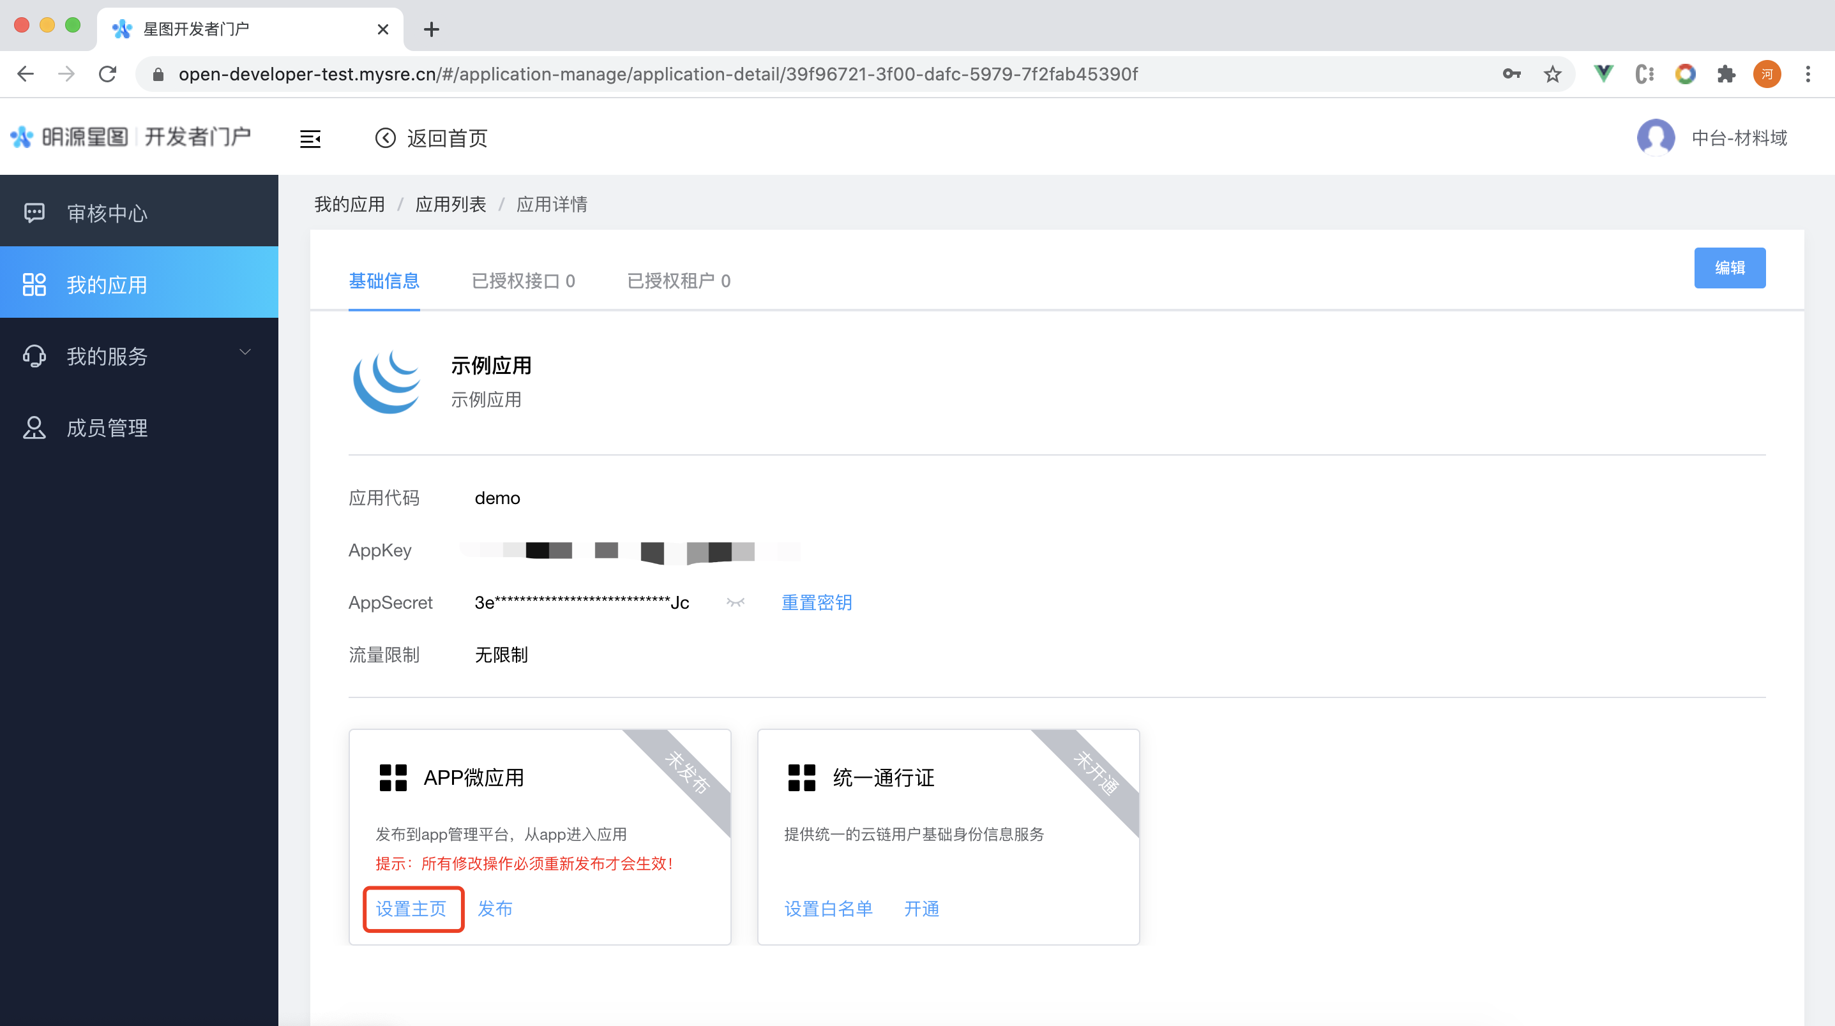Click the 统一通行证 grid icon
This screenshot has width=1835, height=1026.
[801, 778]
